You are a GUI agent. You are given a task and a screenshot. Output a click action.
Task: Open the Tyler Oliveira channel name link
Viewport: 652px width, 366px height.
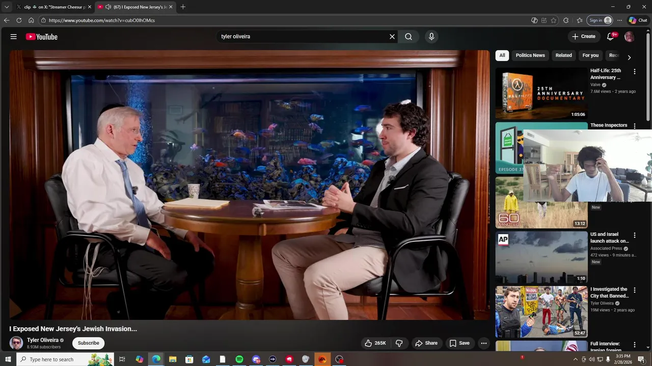click(43, 340)
